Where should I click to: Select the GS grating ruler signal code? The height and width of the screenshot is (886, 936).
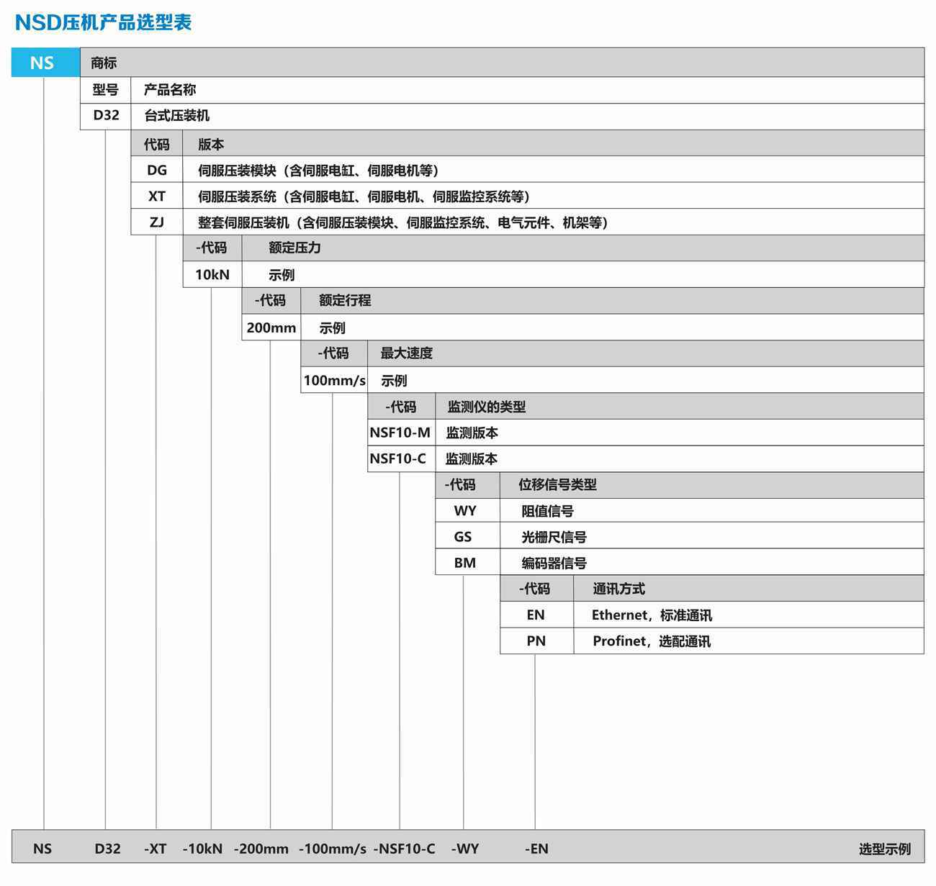pyautogui.click(x=463, y=537)
